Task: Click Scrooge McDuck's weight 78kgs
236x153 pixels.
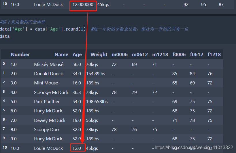Action: tap(92, 92)
